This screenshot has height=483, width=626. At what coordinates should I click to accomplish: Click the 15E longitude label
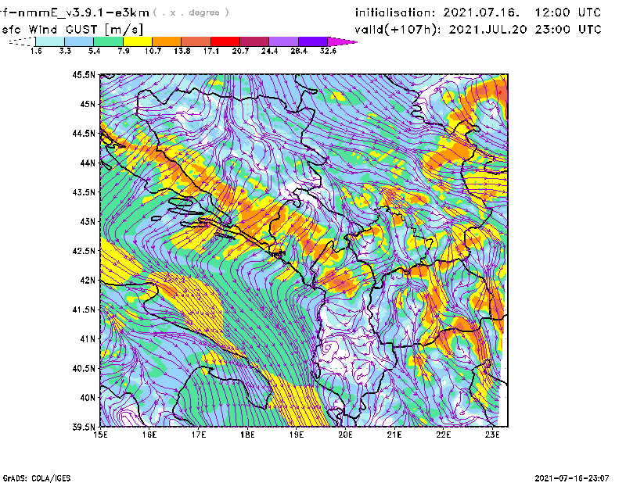coord(100,435)
